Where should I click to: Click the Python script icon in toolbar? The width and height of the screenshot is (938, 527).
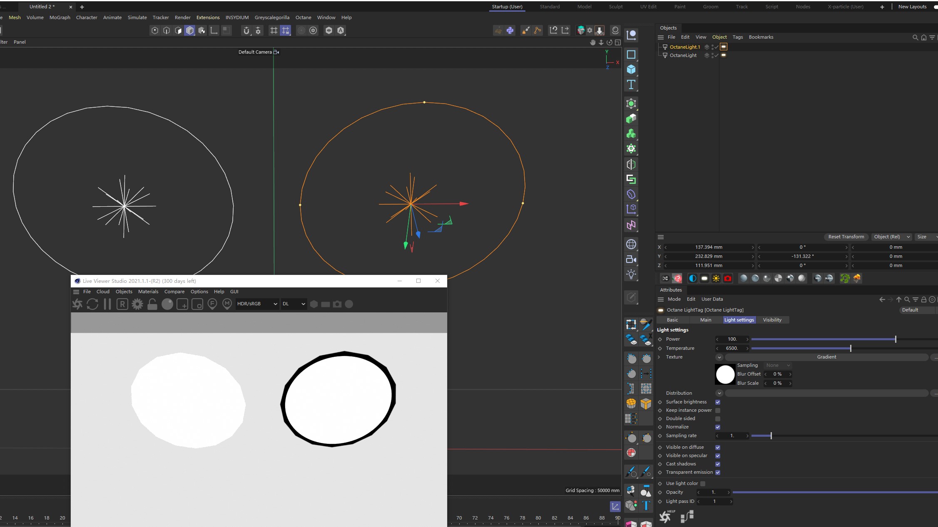pos(510,30)
